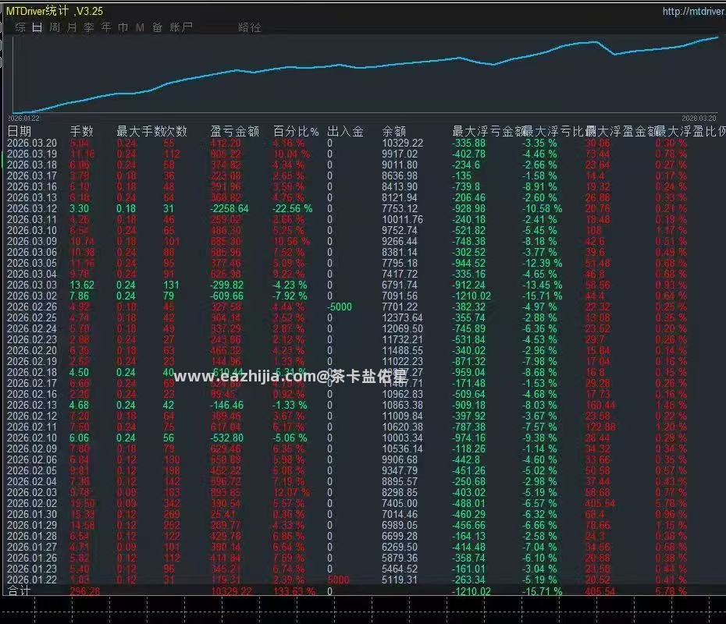The width and height of the screenshot is (726, 624).
Task: Open the 备 tab
Action: pyautogui.click(x=158, y=27)
